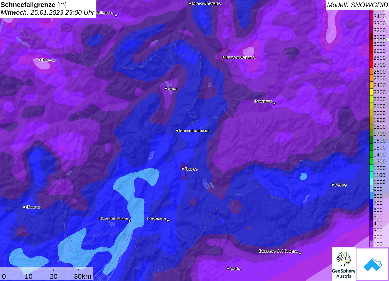Image resolution: width=389 pixels, height=281 pixels.
Task: Click the legend value 500
Action: [378, 217]
